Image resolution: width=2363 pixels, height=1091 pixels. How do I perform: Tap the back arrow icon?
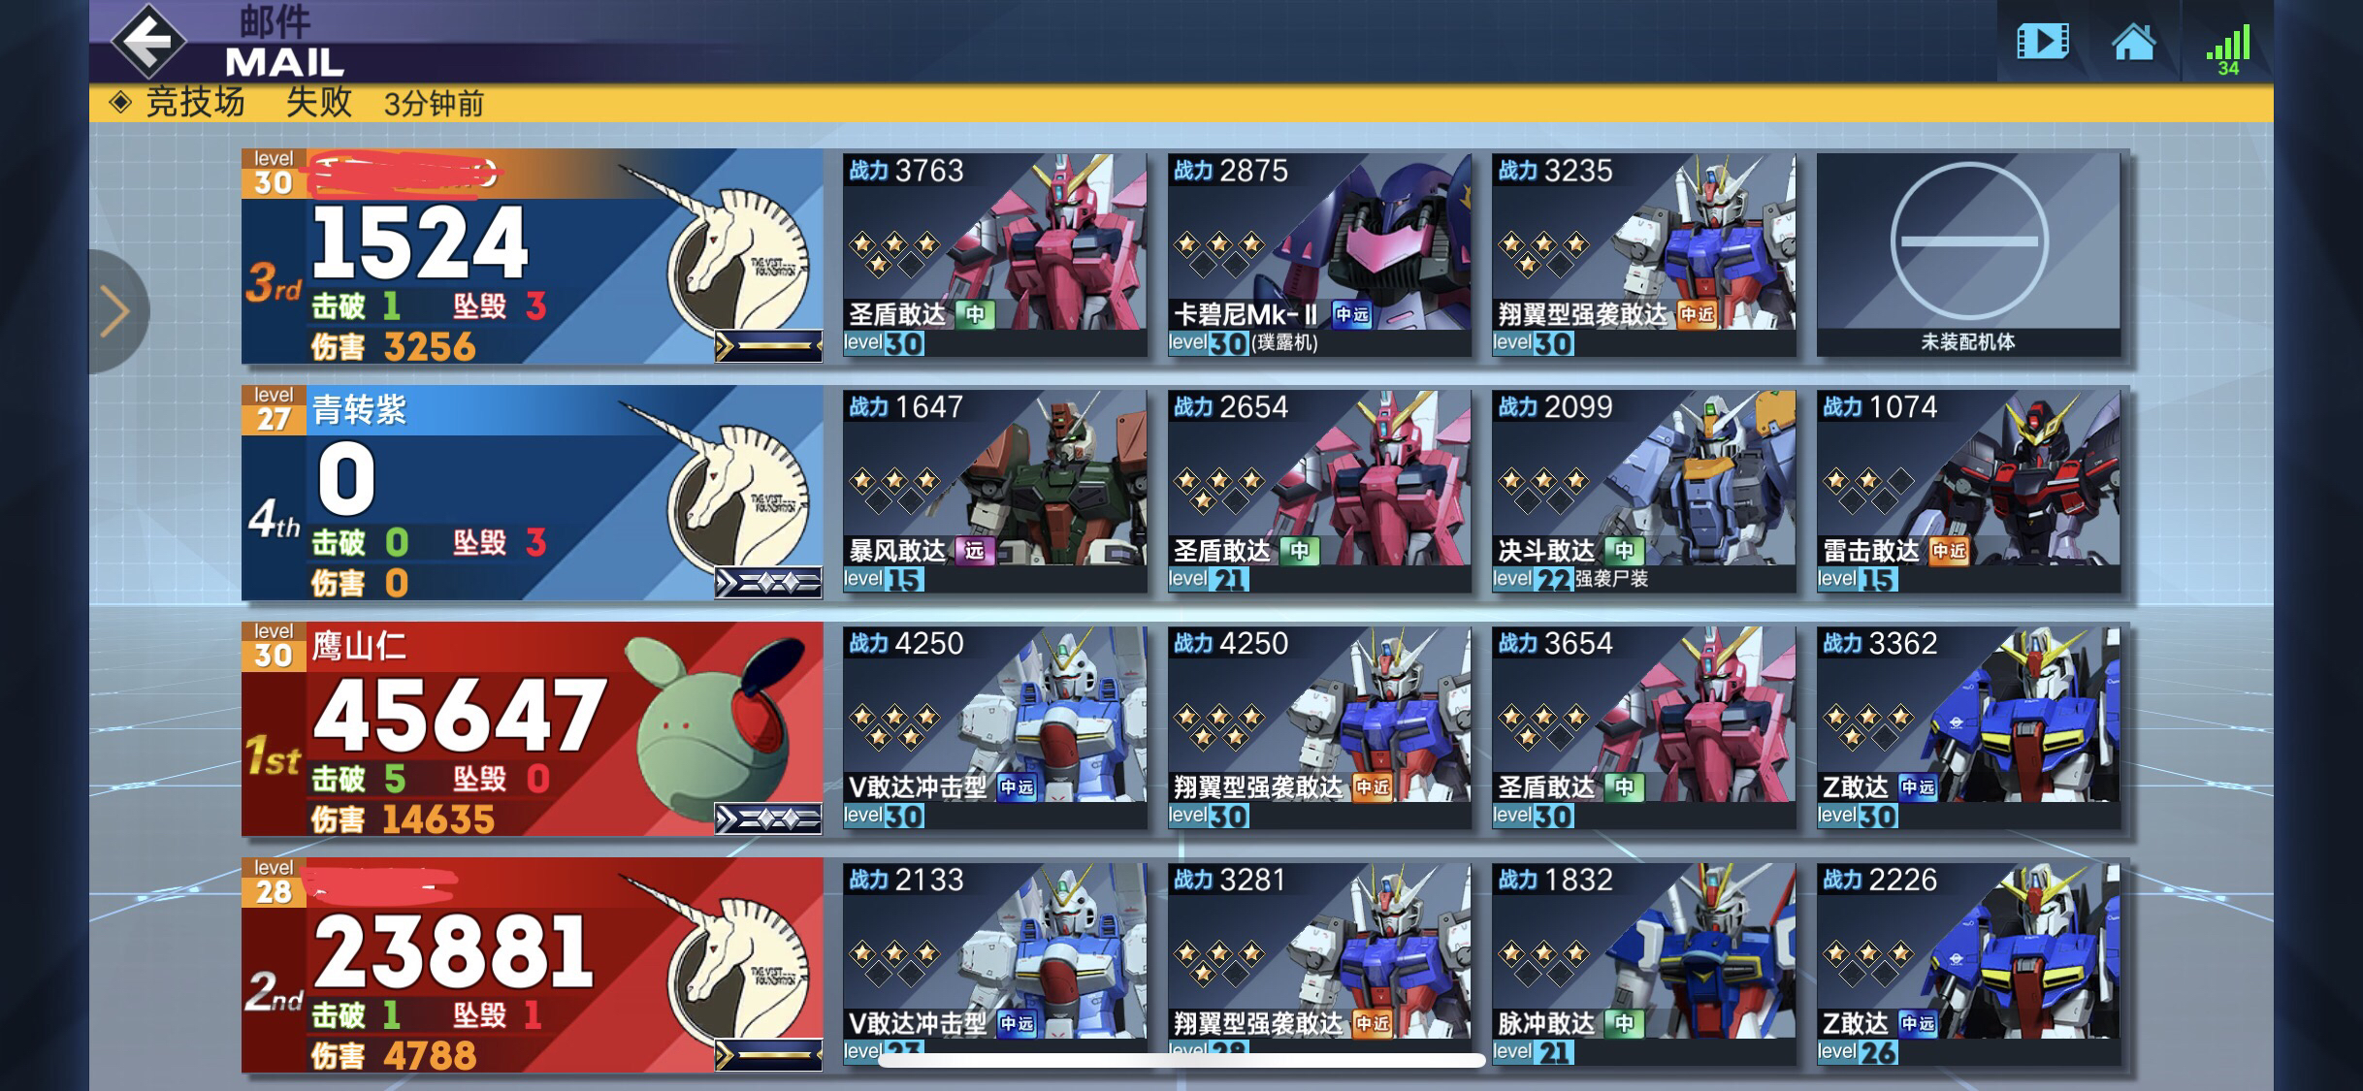(x=148, y=41)
